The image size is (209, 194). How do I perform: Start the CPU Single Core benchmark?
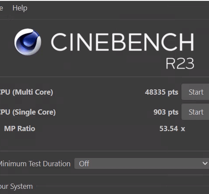click(x=195, y=112)
